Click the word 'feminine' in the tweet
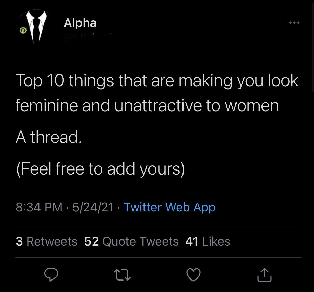The width and height of the screenshot is (314, 292). (46, 105)
